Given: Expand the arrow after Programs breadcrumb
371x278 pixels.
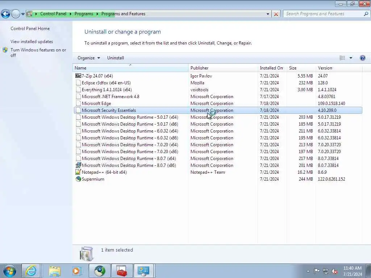Looking at the screenshot, I should point(97,14).
